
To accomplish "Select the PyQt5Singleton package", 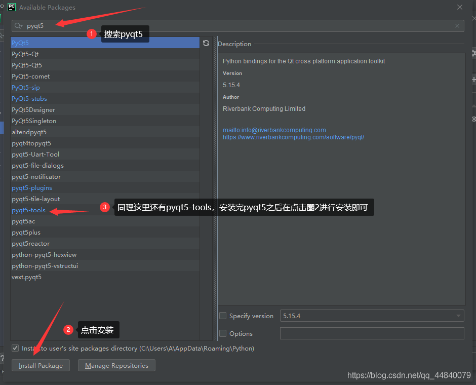I will [x=105, y=121].
